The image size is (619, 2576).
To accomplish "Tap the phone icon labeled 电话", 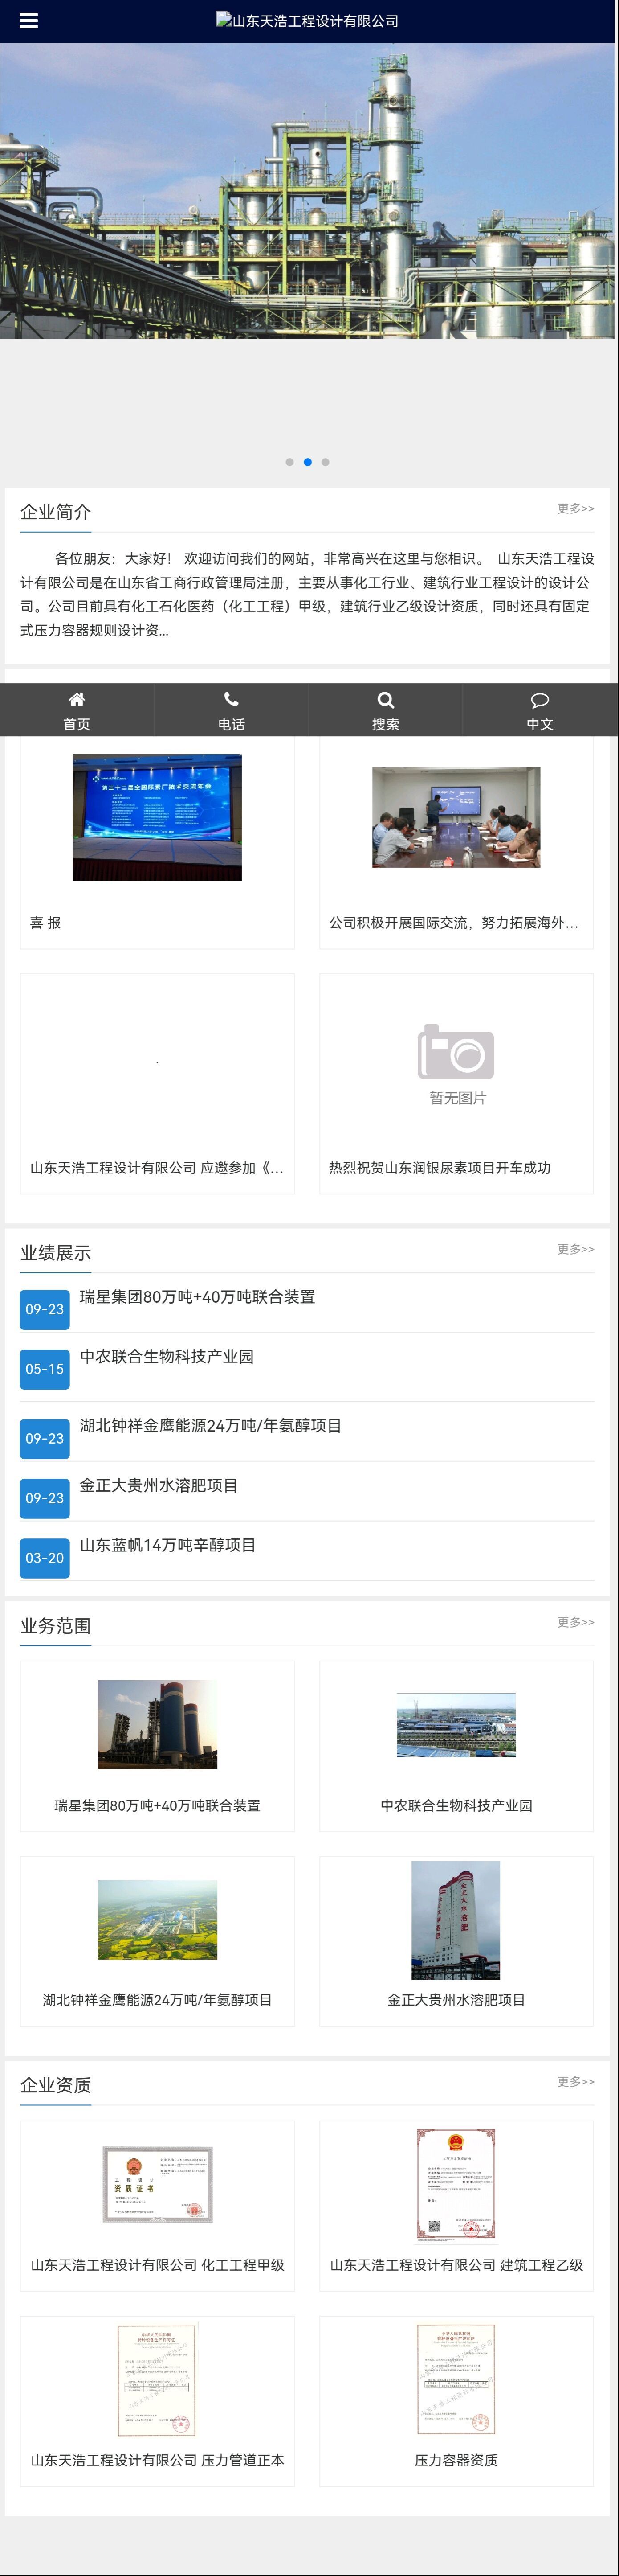I will point(231,710).
